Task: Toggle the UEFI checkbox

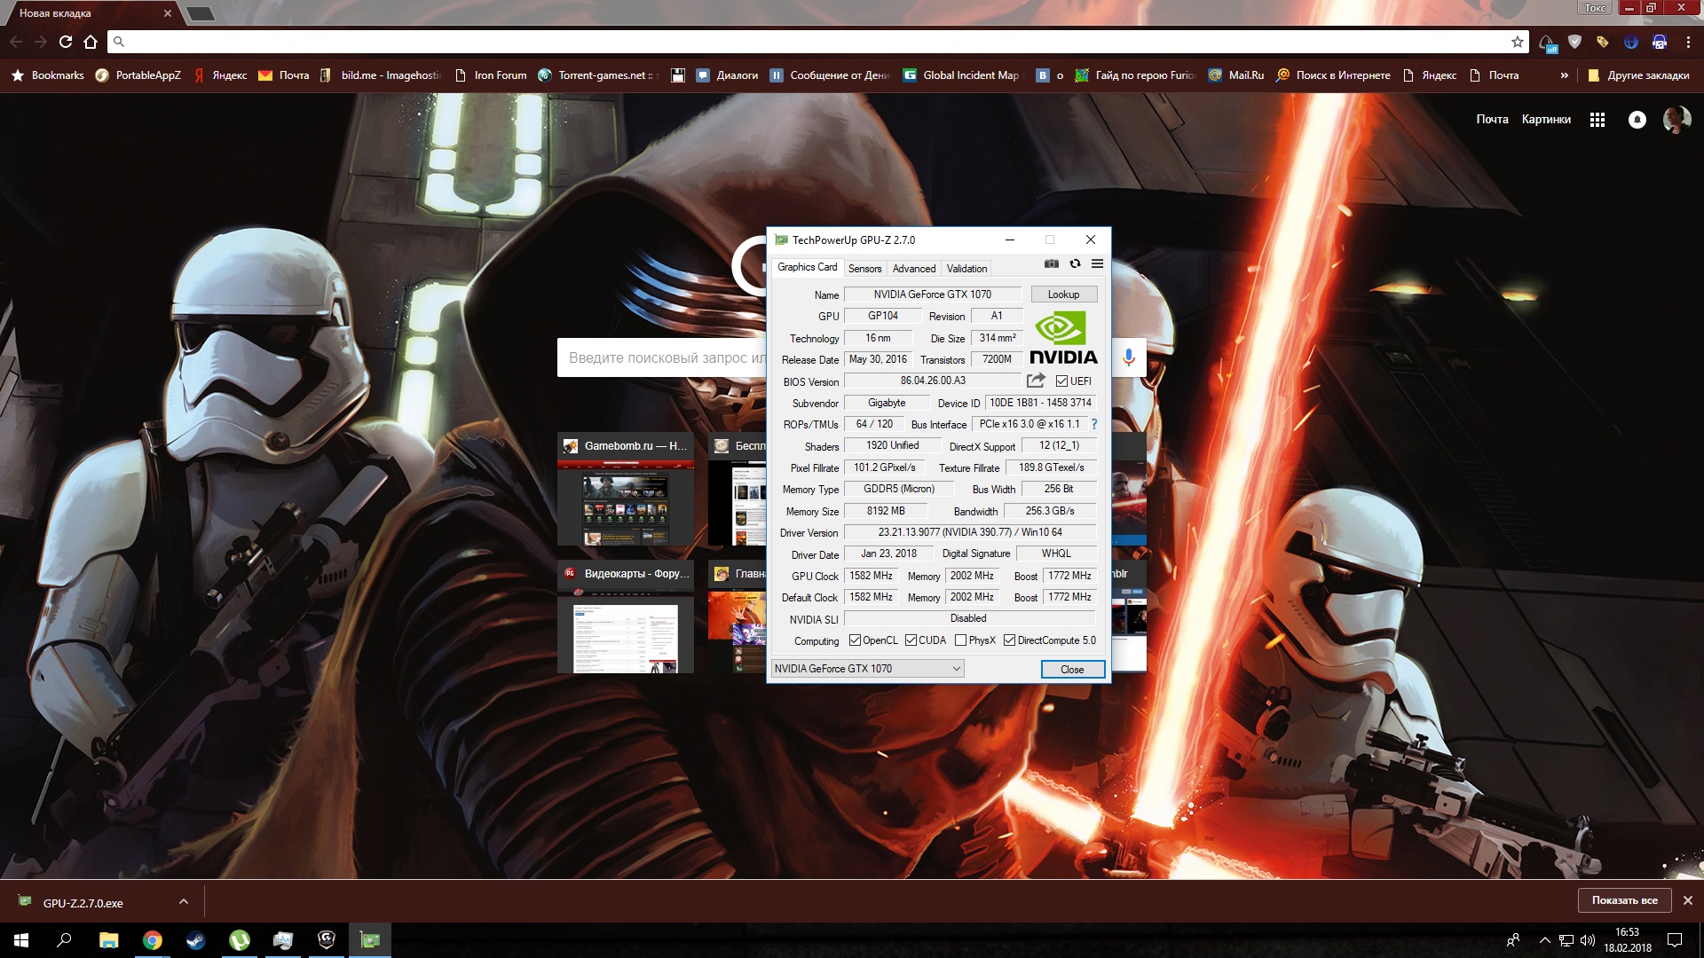Action: [1061, 381]
